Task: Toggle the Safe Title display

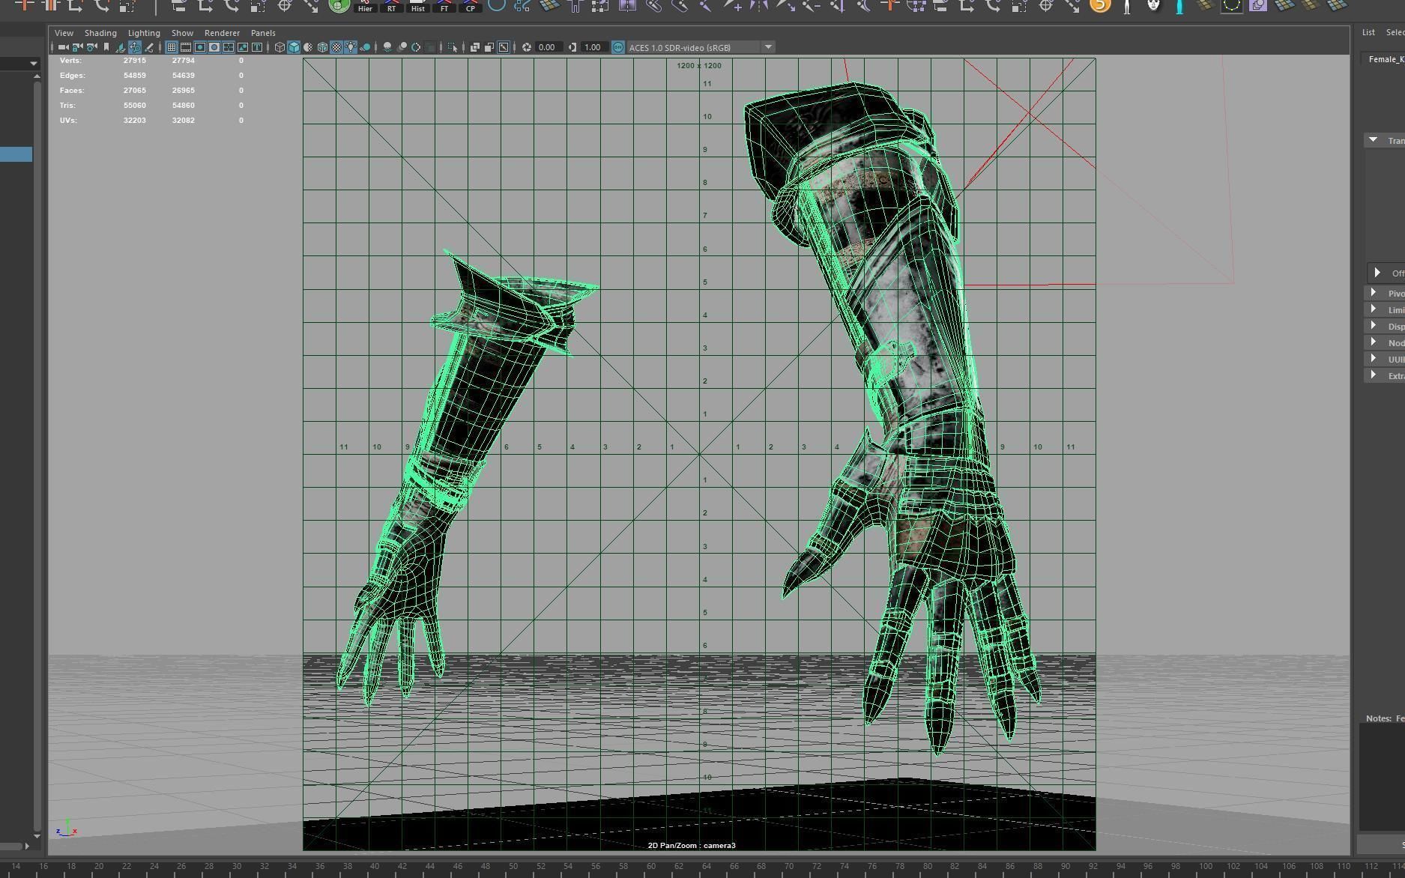Action: 257,47
